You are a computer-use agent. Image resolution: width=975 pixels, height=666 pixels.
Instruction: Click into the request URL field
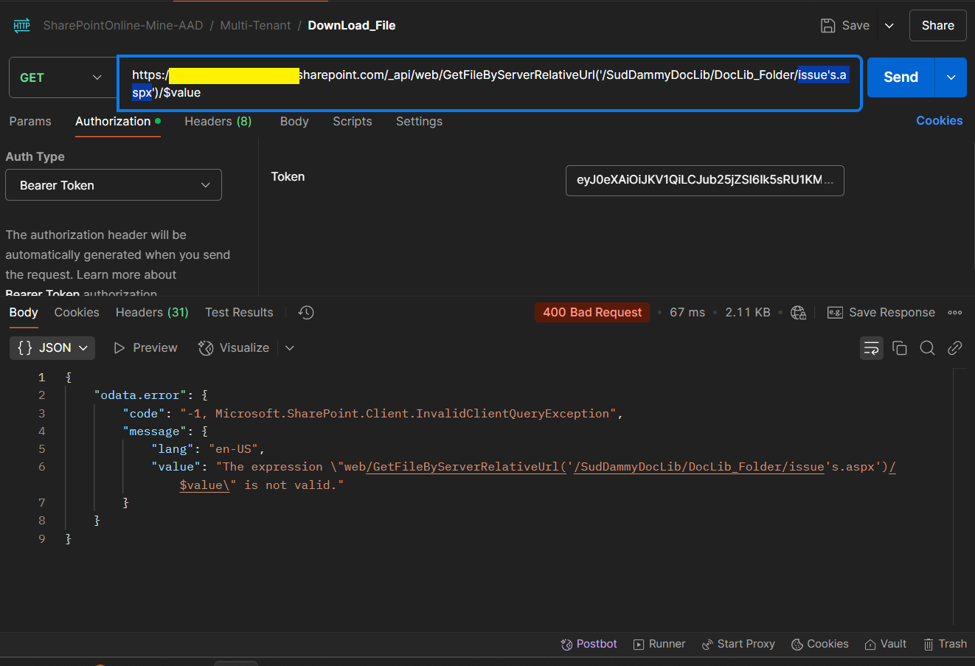[x=490, y=83]
